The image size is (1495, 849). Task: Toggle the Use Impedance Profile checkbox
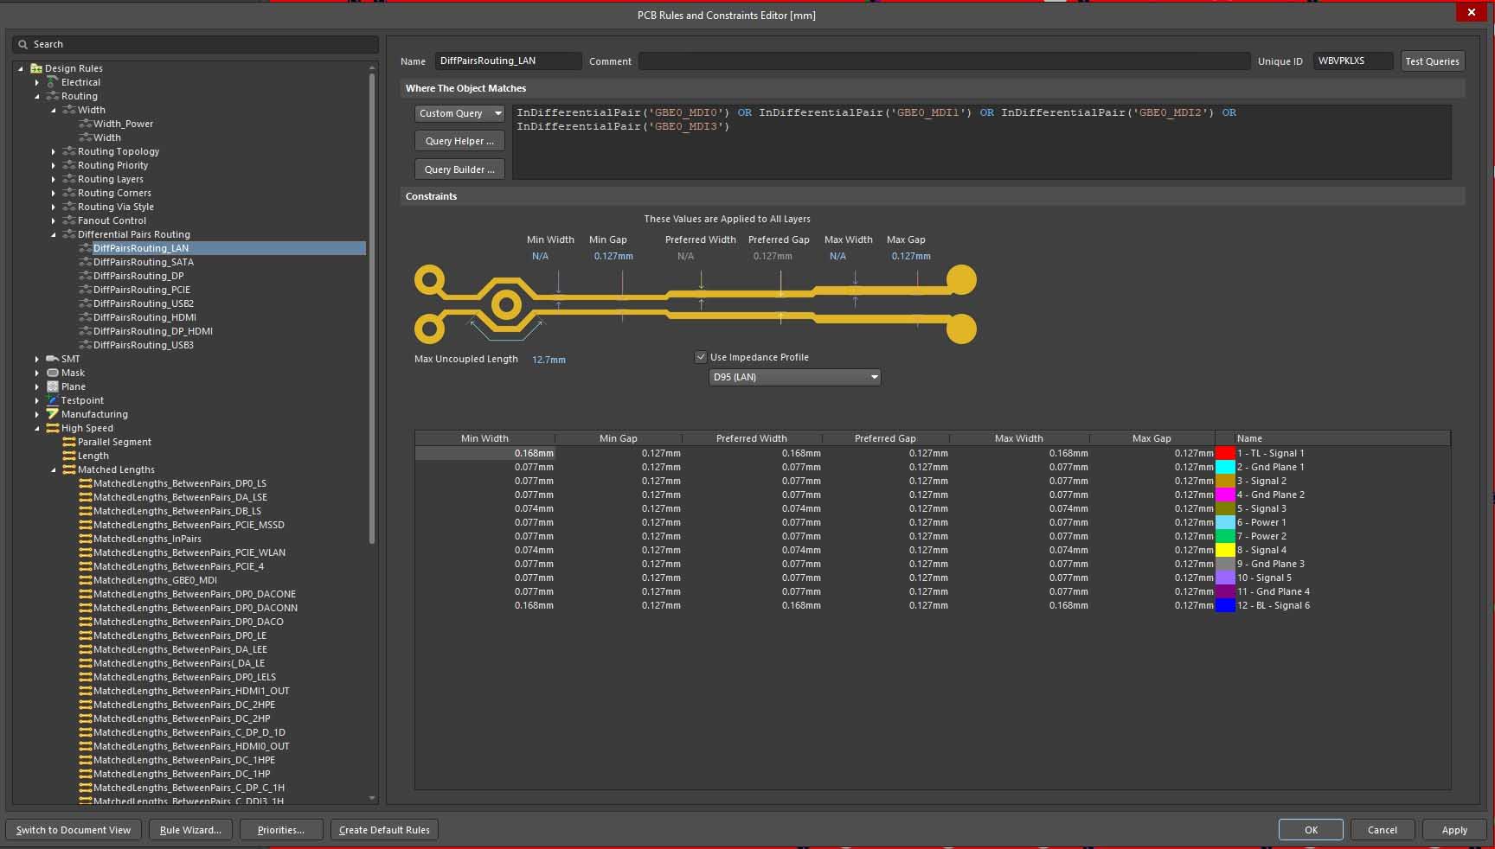[x=701, y=357]
